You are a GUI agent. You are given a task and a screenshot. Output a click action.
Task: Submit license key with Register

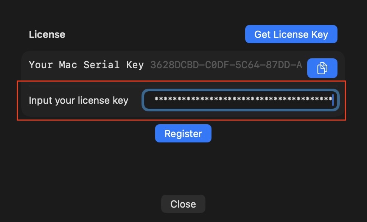pyautogui.click(x=183, y=133)
